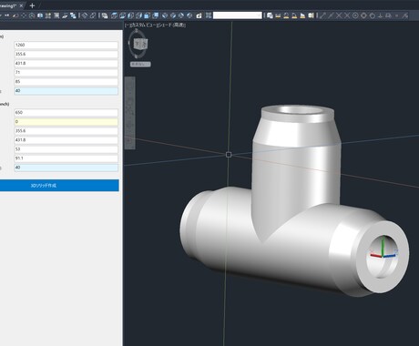Switch to the Right view cube icon
Screen dimensions: 419x346
138,15
